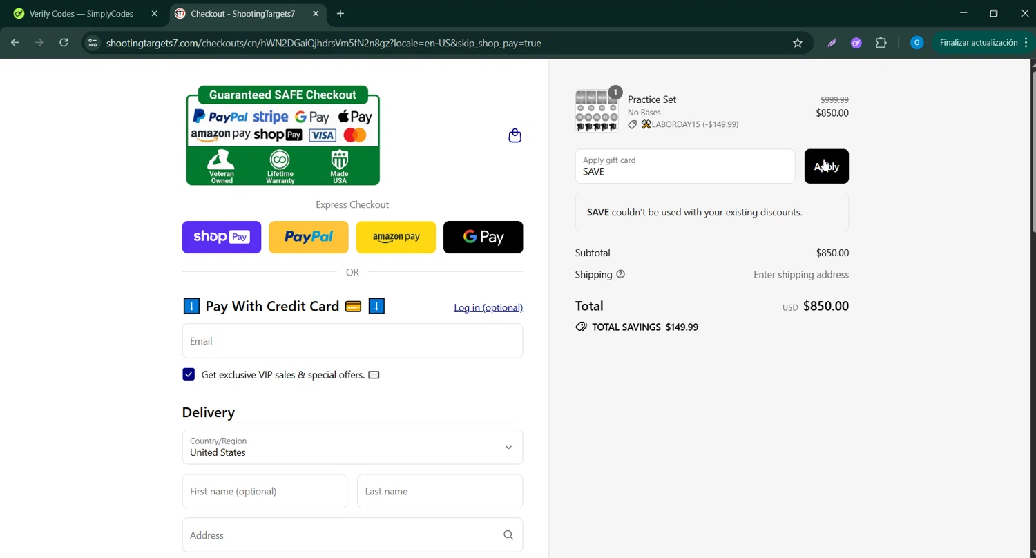
Task: Pay with Shop Pay express button
Action: point(222,237)
